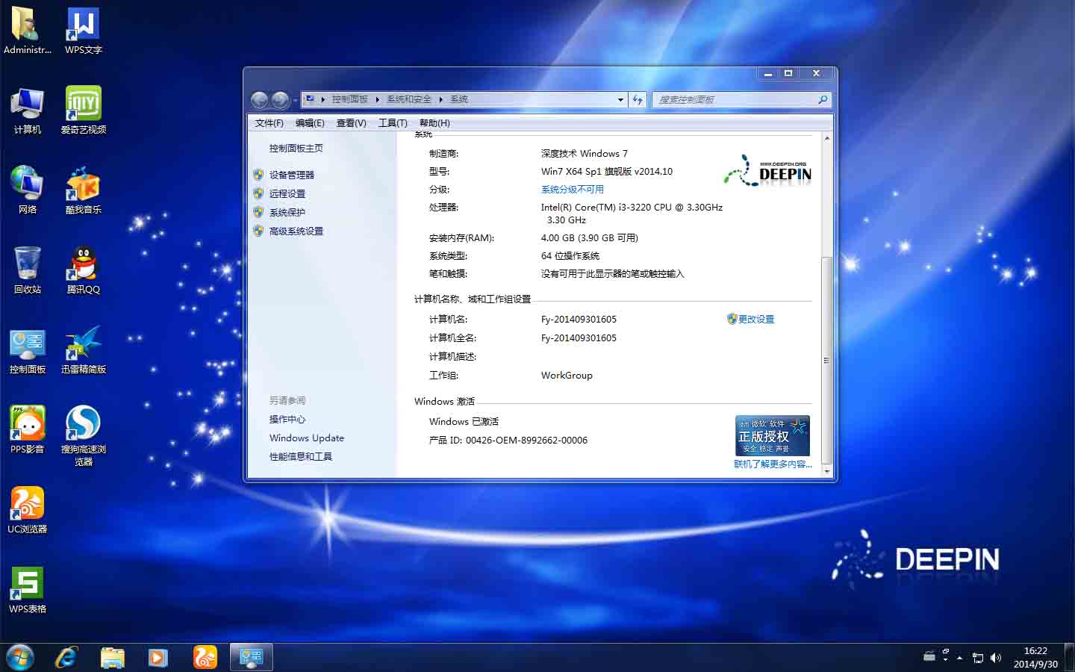Show hidden tray icons arrow
The height and width of the screenshot is (672, 1075).
pyautogui.click(x=960, y=658)
